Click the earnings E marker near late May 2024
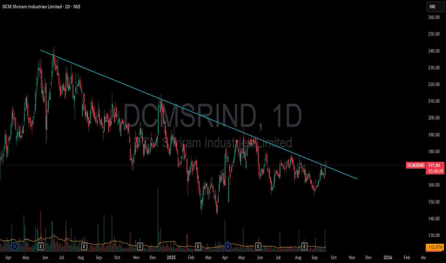446x263 pixels. point(41,246)
